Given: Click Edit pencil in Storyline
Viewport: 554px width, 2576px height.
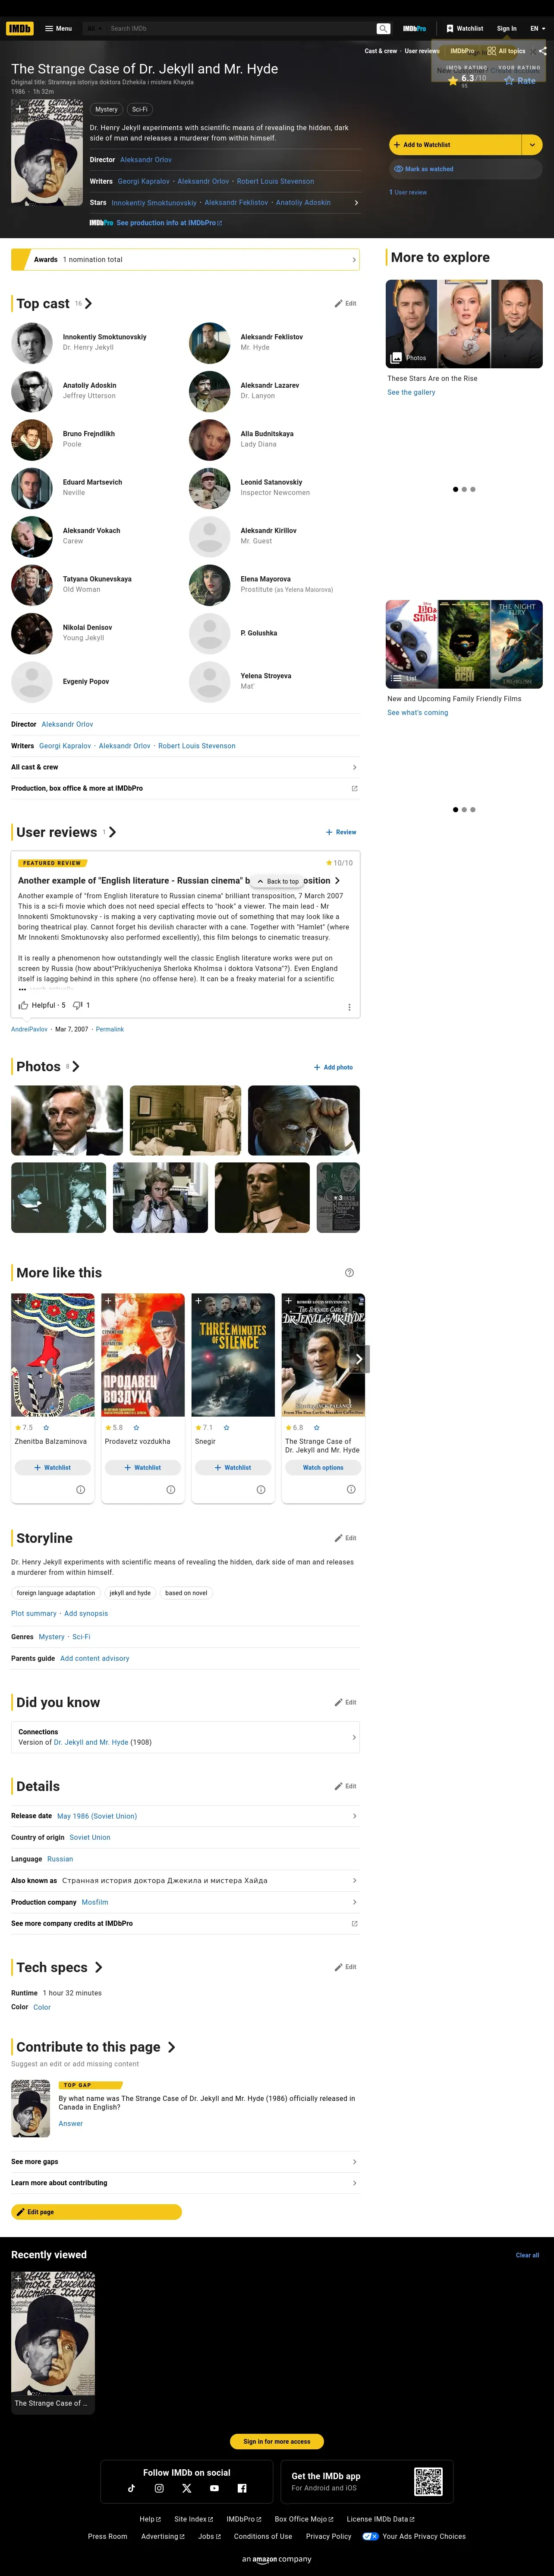Looking at the screenshot, I should (345, 1538).
